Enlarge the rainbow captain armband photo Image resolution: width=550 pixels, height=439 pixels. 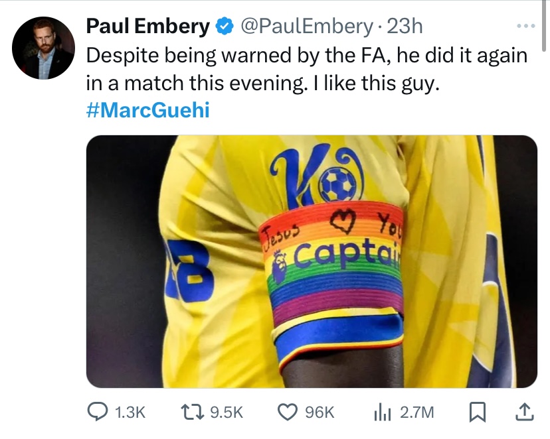[x=312, y=261]
